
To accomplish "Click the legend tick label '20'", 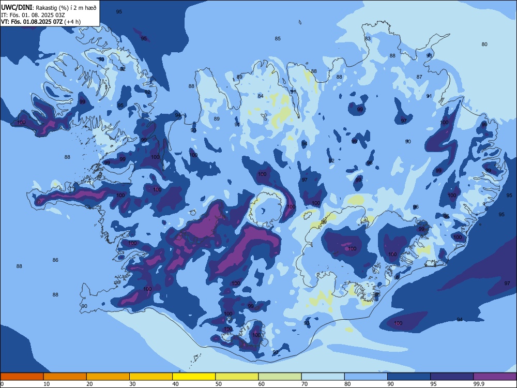I will pyautogui.click(x=89, y=384).
